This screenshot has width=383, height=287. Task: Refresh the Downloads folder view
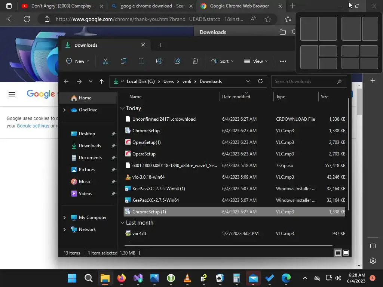260,81
